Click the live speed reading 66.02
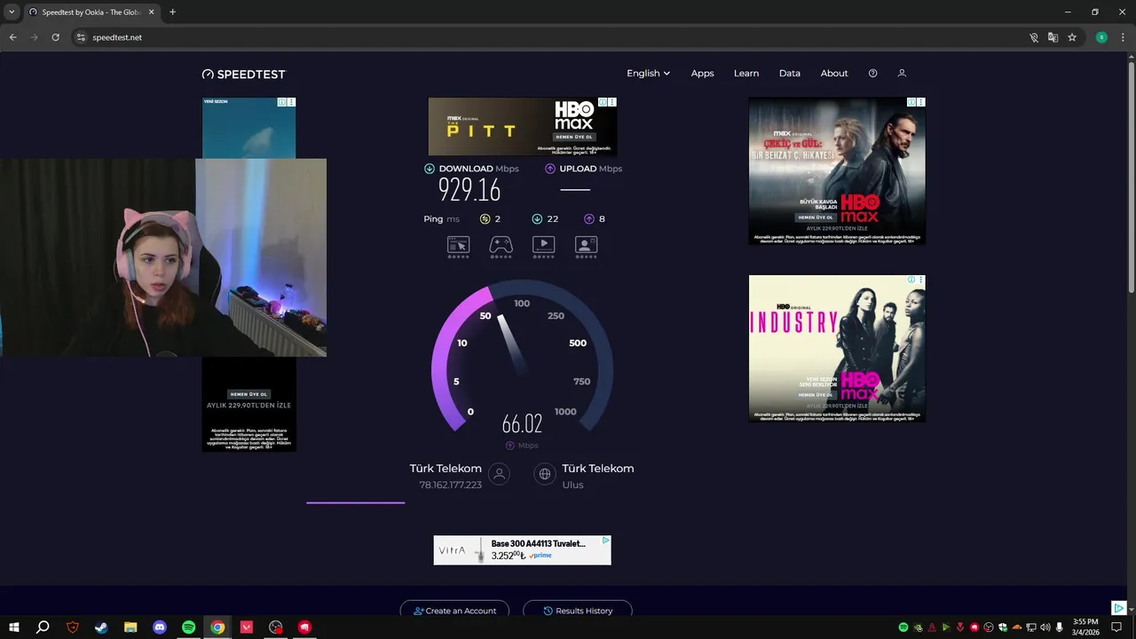This screenshot has width=1136, height=639. coord(522,424)
